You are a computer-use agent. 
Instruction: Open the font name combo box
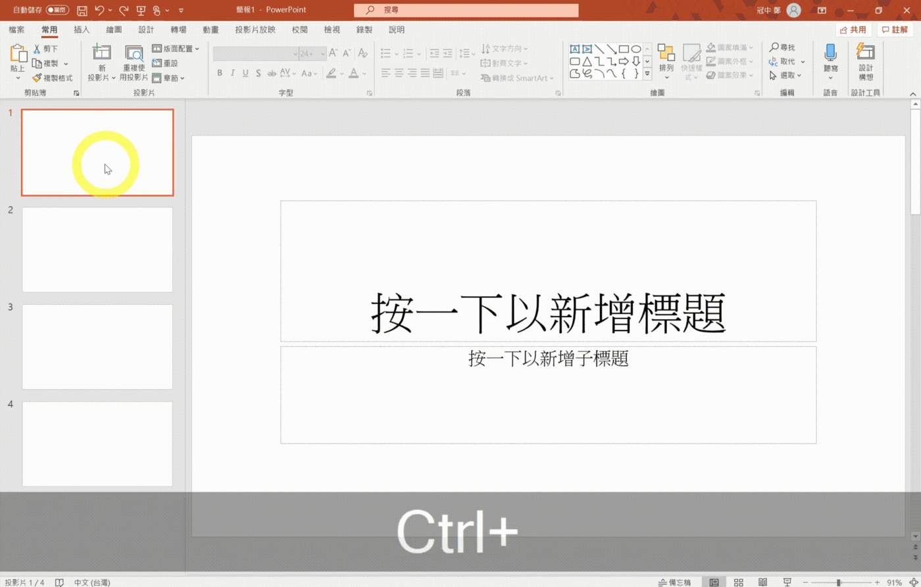[256, 53]
